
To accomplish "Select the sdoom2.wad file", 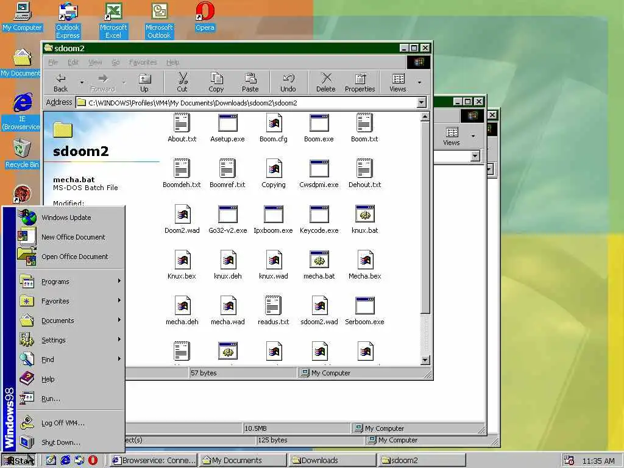I will coord(319,310).
